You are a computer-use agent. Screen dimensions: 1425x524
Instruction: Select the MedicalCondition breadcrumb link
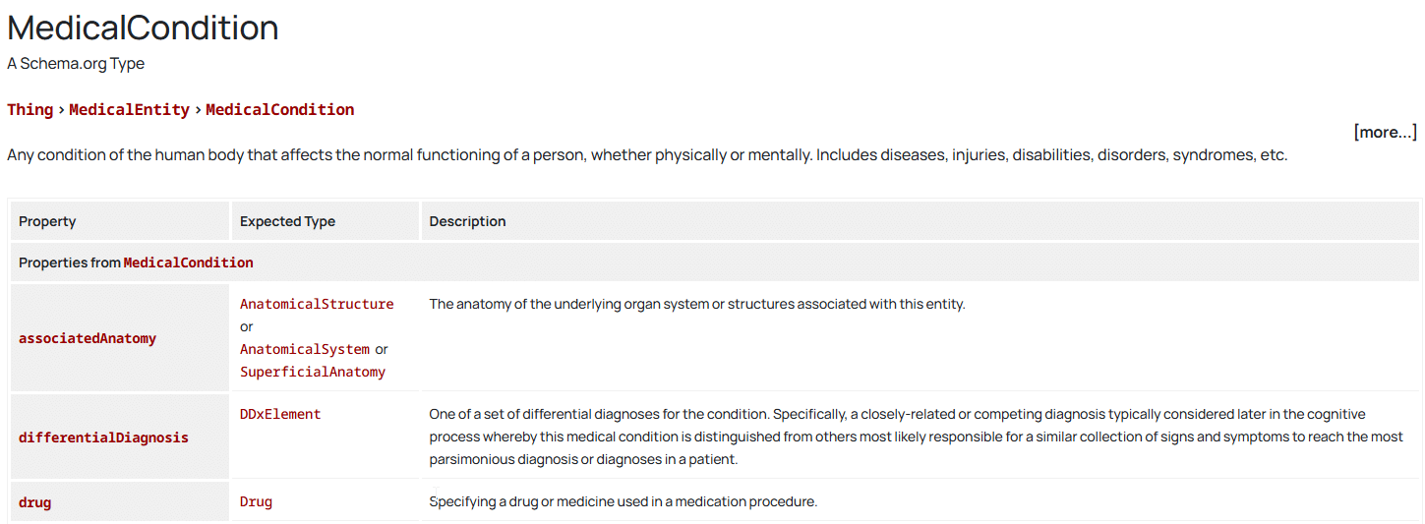(x=279, y=110)
